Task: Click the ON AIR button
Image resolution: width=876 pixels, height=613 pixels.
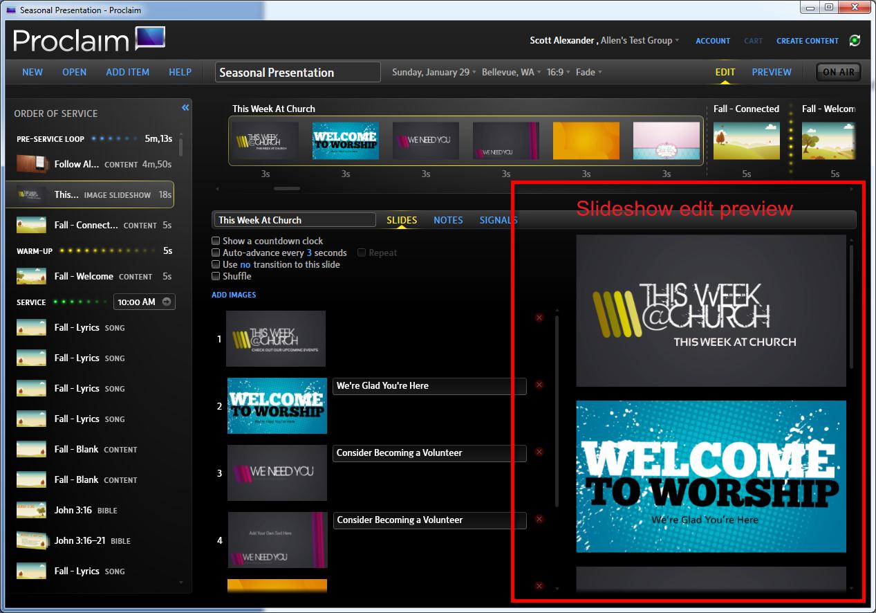Action: pos(838,71)
